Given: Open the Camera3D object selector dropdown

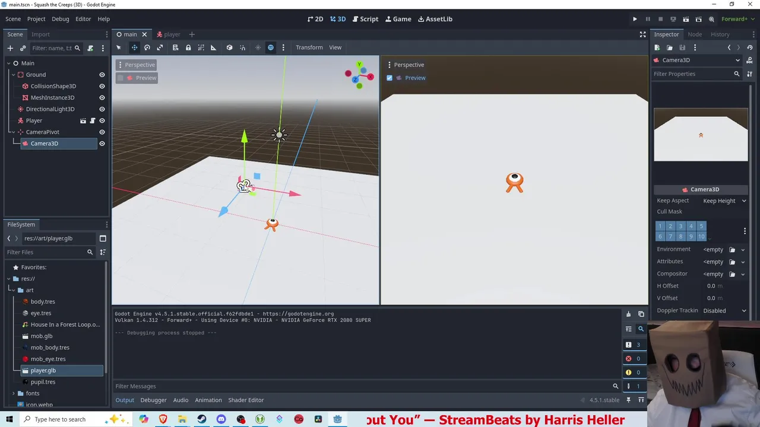Looking at the screenshot, I should pos(698,60).
